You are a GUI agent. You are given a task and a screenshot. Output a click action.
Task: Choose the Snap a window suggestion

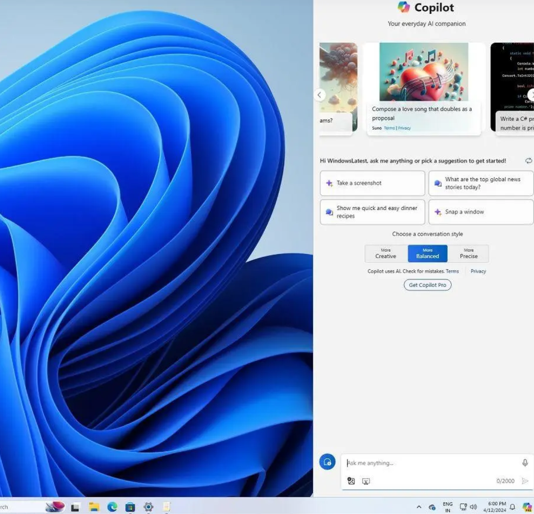(481, 212)
